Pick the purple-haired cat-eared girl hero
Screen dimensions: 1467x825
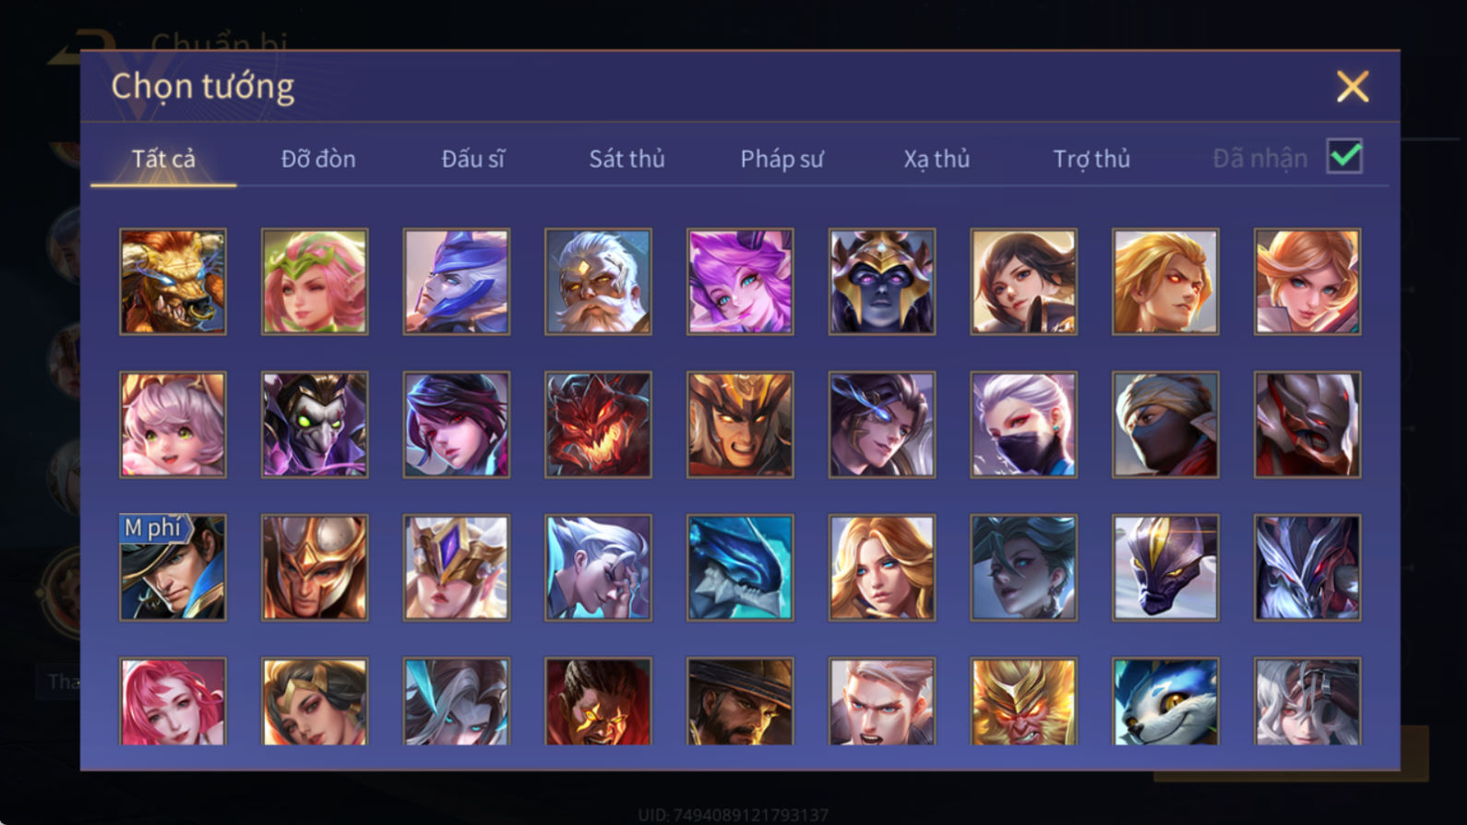(740, 281)
